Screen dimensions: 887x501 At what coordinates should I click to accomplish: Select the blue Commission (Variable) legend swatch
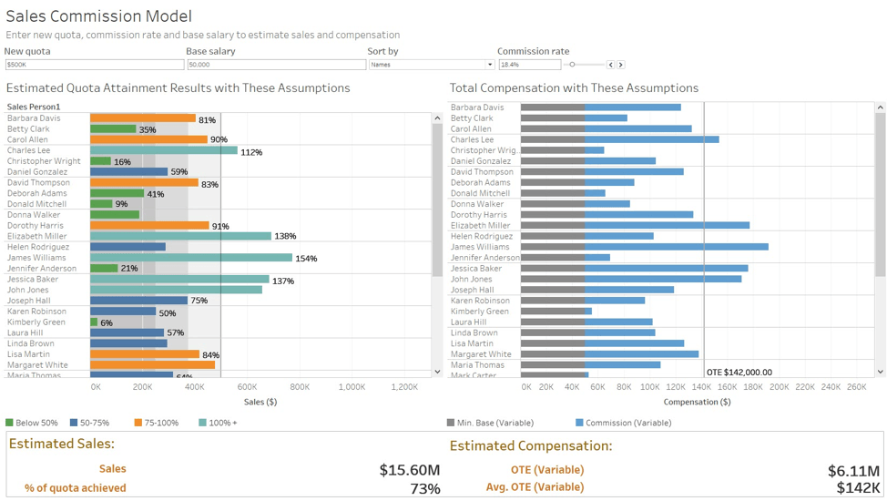click(579, 423)
